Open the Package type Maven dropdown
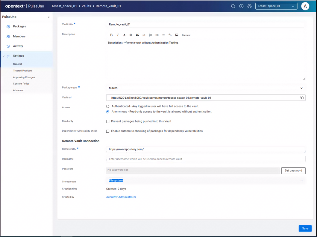The width and height of the screenshot is (317, 237). 205,88
